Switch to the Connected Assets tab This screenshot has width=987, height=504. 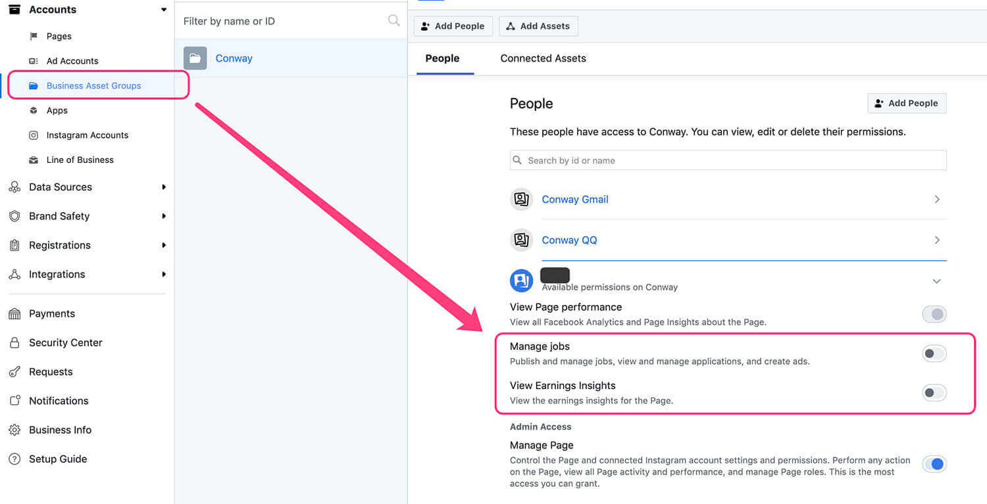pos(543,58)
